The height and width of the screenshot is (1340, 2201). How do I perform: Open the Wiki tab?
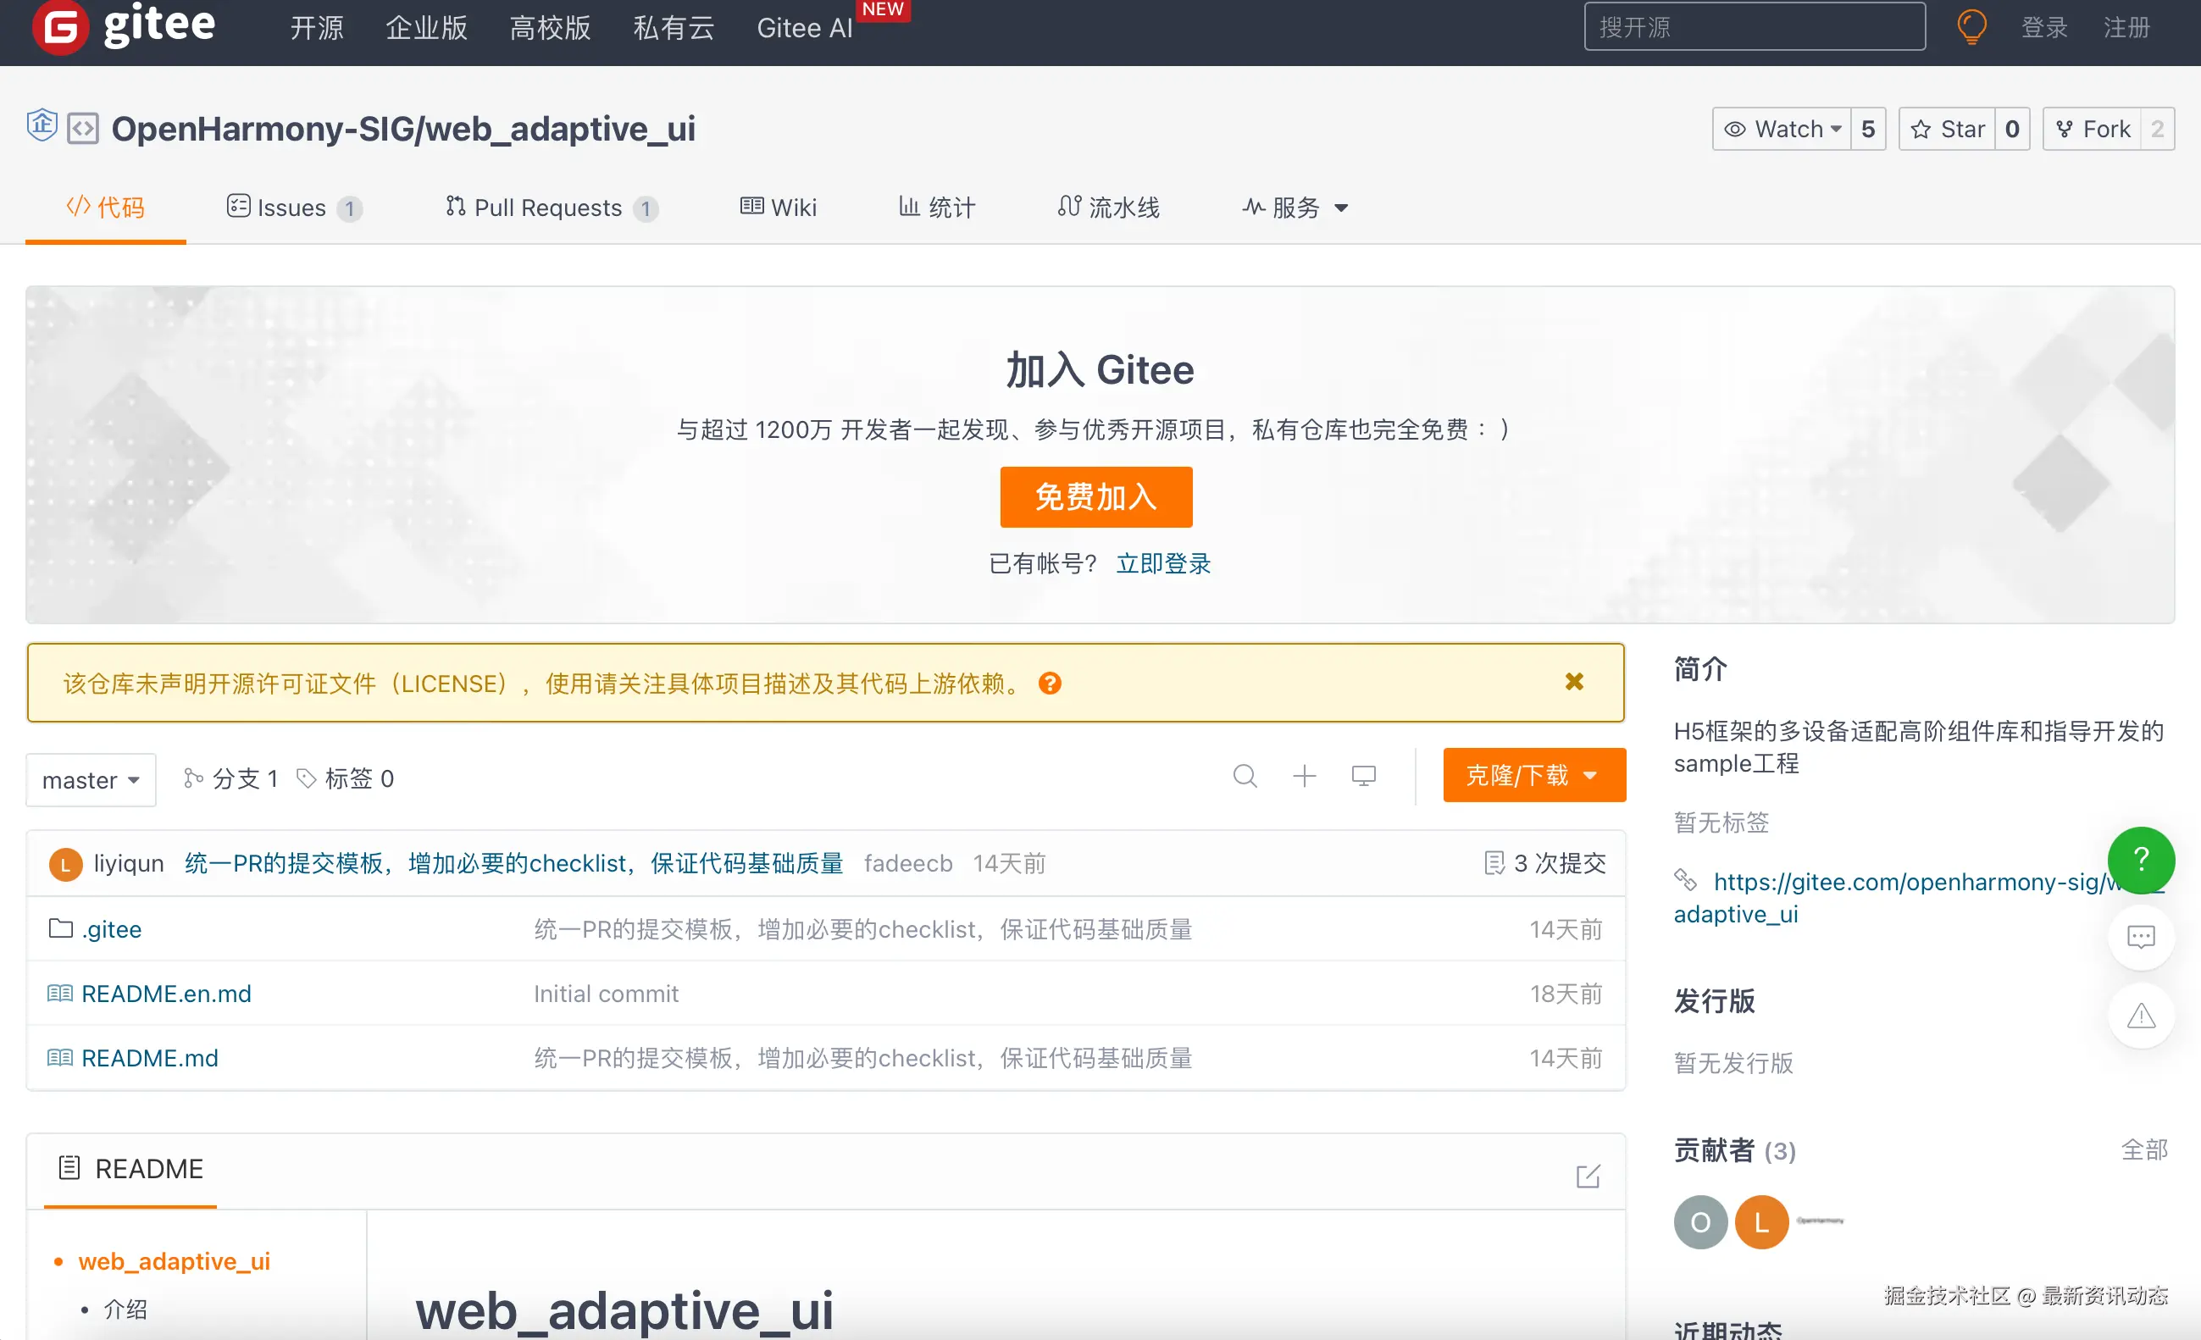(778, 208)
